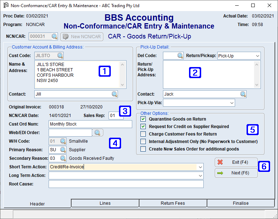
Task: Click down arrow of Return/Pick-Up Address scrollbar
Action: 257,85
